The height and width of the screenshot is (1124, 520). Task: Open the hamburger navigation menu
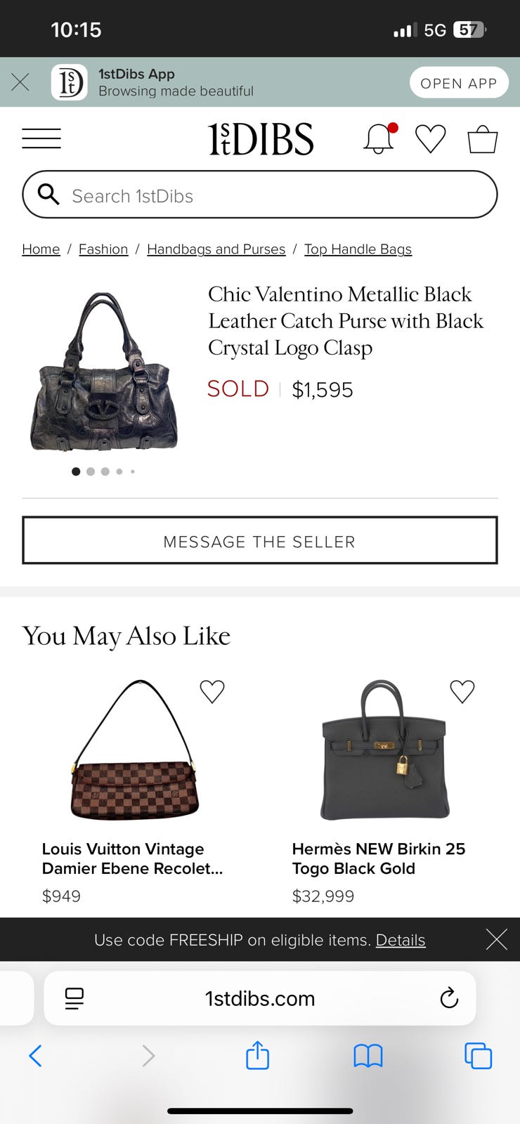click(41, 138)
